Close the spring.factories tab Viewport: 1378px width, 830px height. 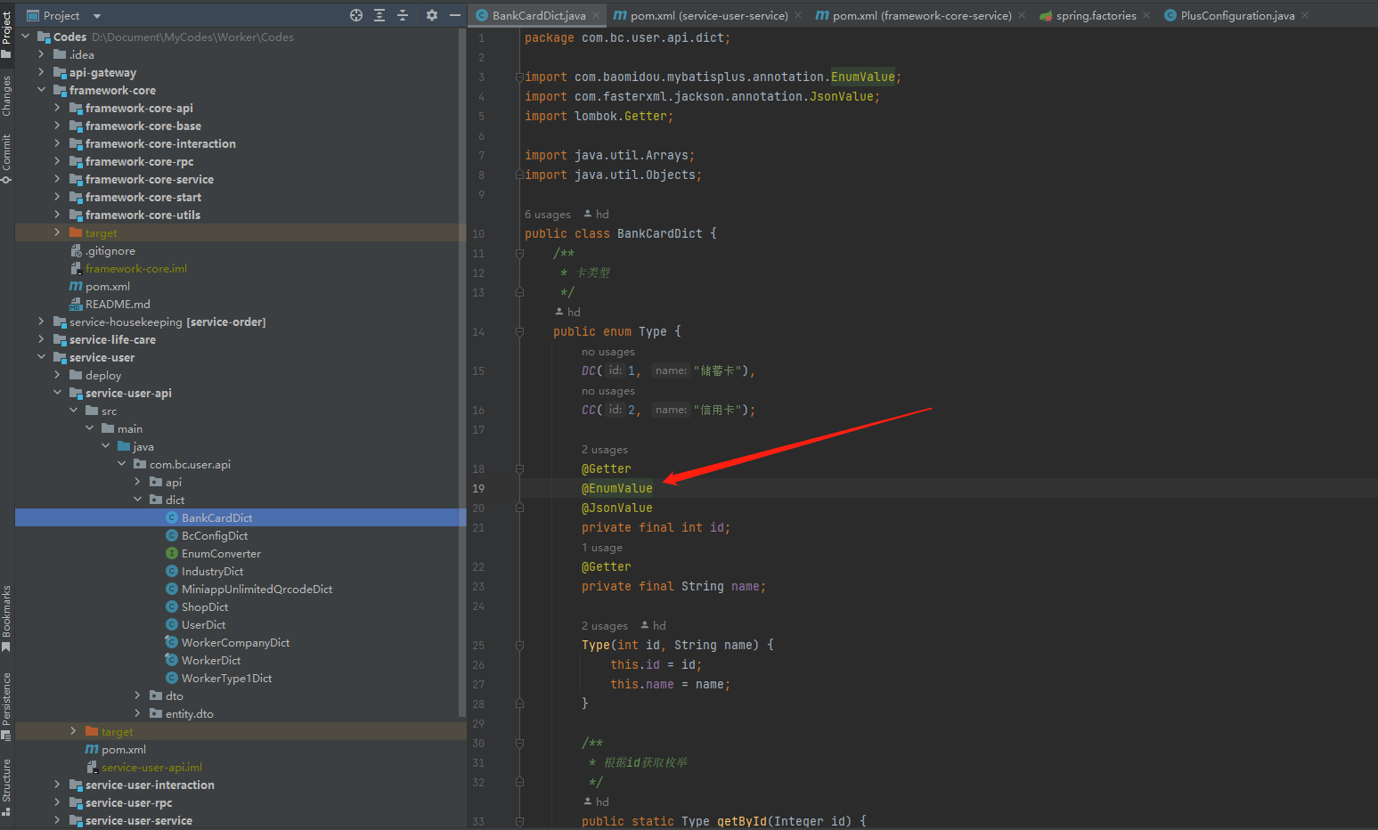click(1146, 15)
